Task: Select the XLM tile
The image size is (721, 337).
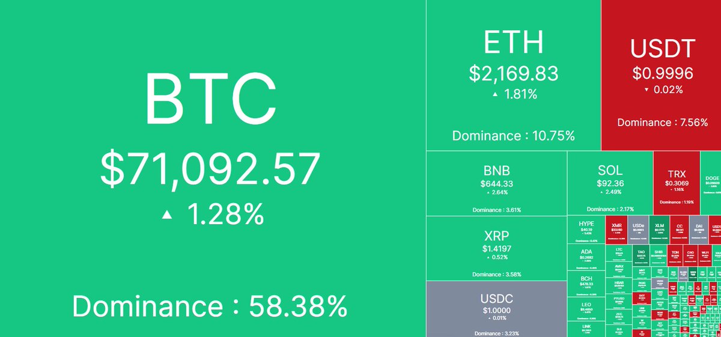Action: [x=660, y=230]
